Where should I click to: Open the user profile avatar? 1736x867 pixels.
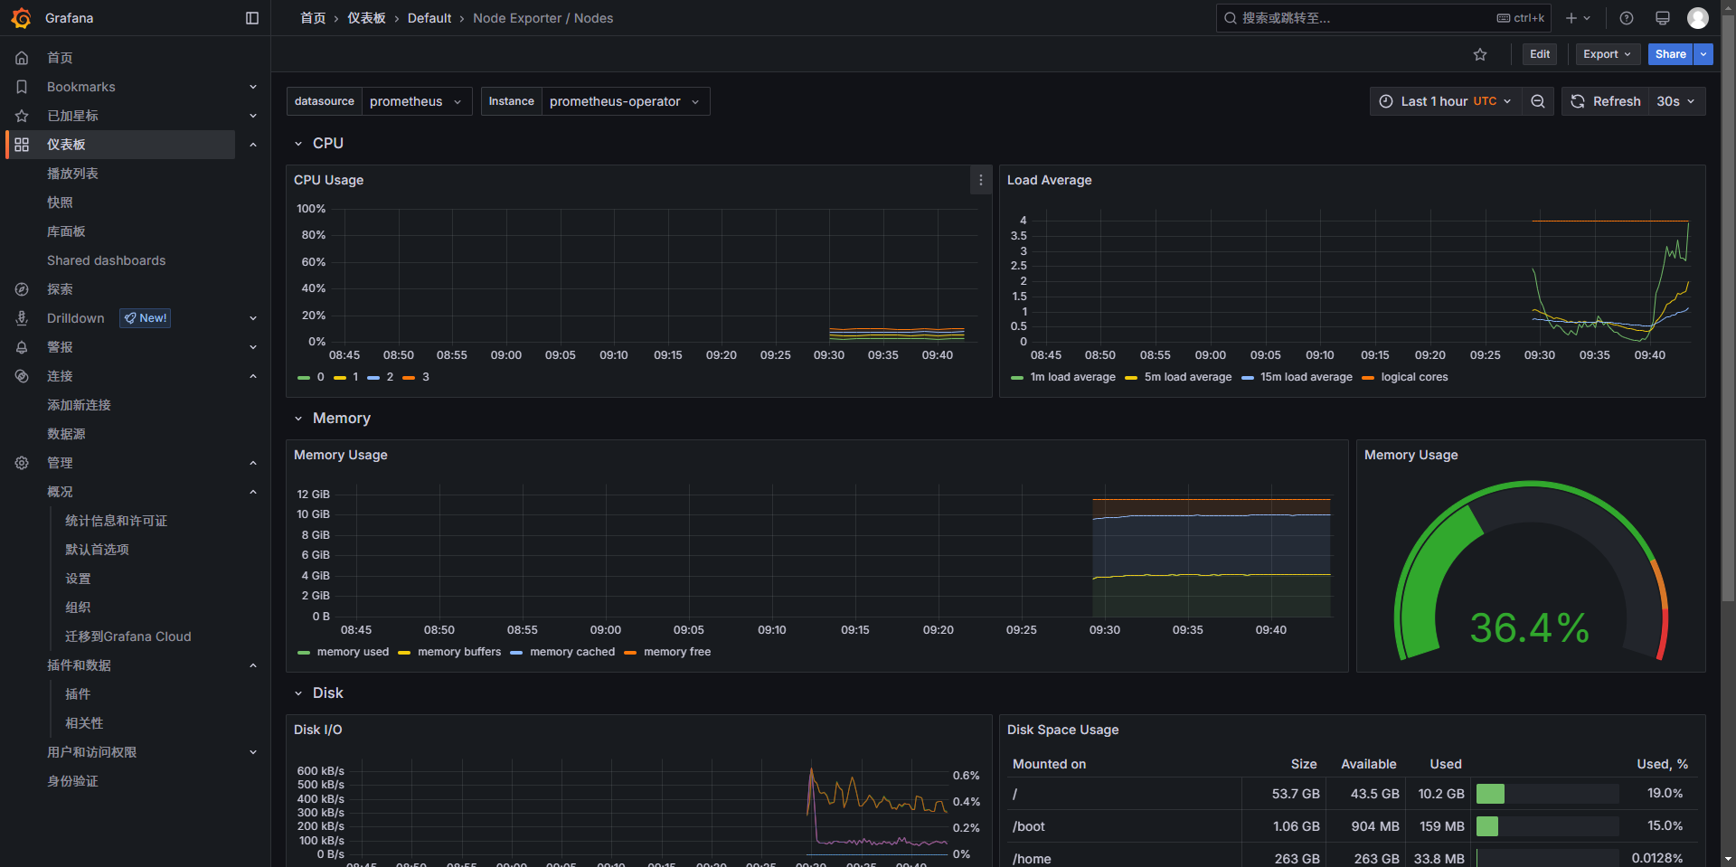tap(1698, 18)
